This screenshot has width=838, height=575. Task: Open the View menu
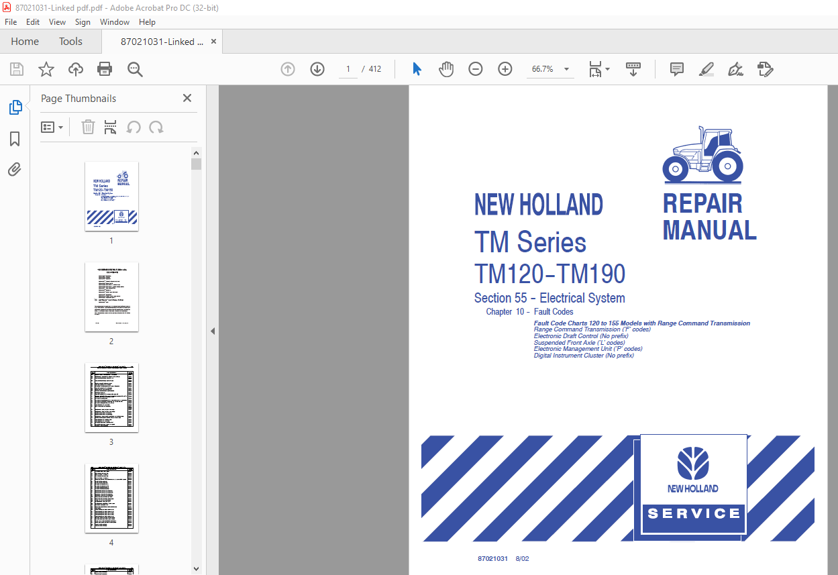click(57, 22)
